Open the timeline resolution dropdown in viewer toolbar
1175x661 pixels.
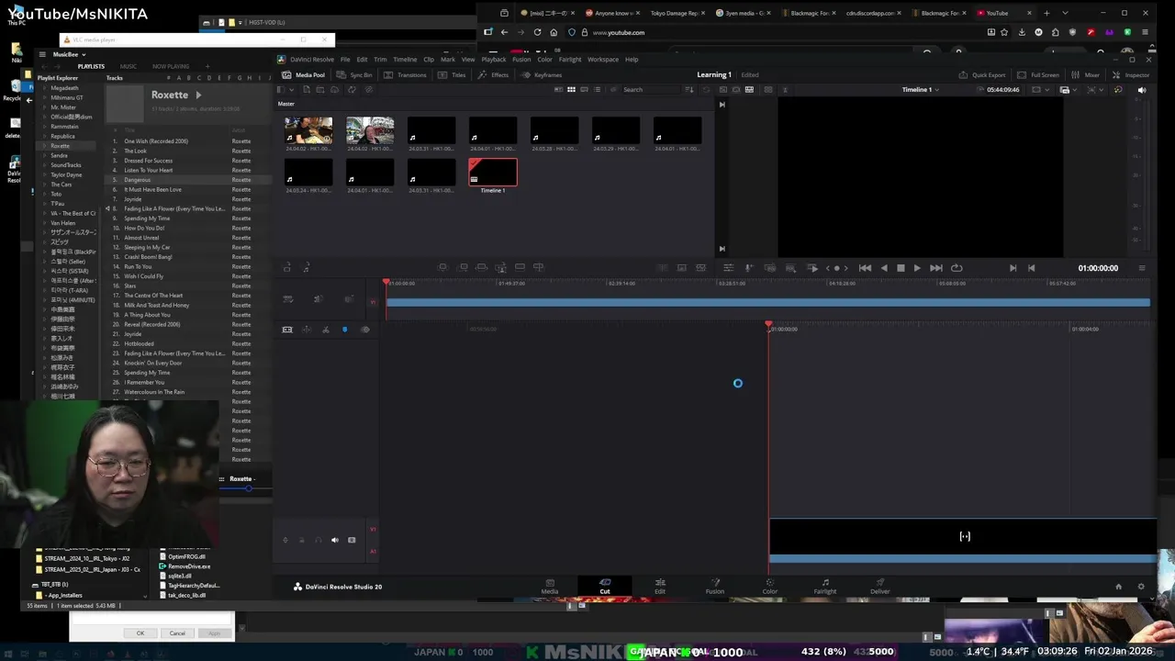[1039, 90]
